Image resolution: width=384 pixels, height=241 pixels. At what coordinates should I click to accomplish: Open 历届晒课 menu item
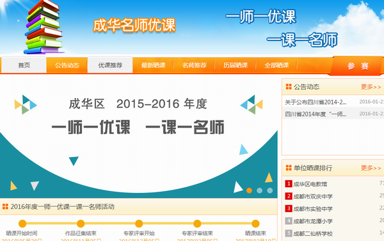click(236, 65)
